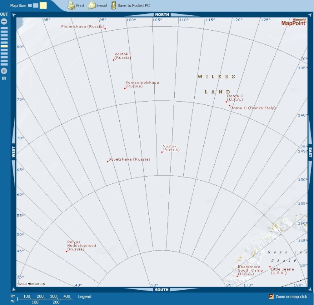314x305 pixels.
Task: Click the Pocket PC device icon
Action: 113,5
